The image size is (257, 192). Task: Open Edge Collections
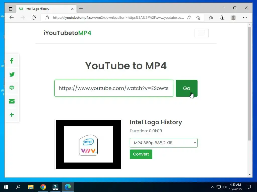pos(222,17)
